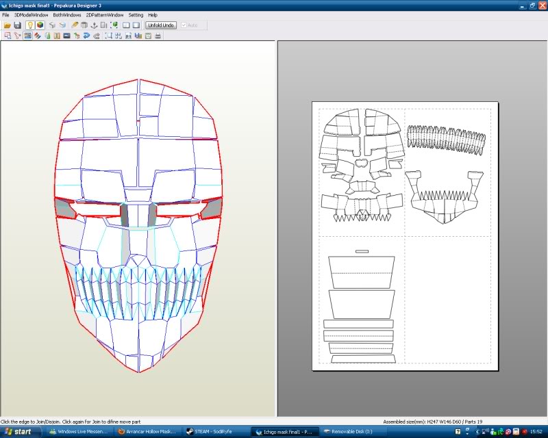The image size is (548, 438).
Task: Click the gray box open-edges icon
Action: pos(84,25)
